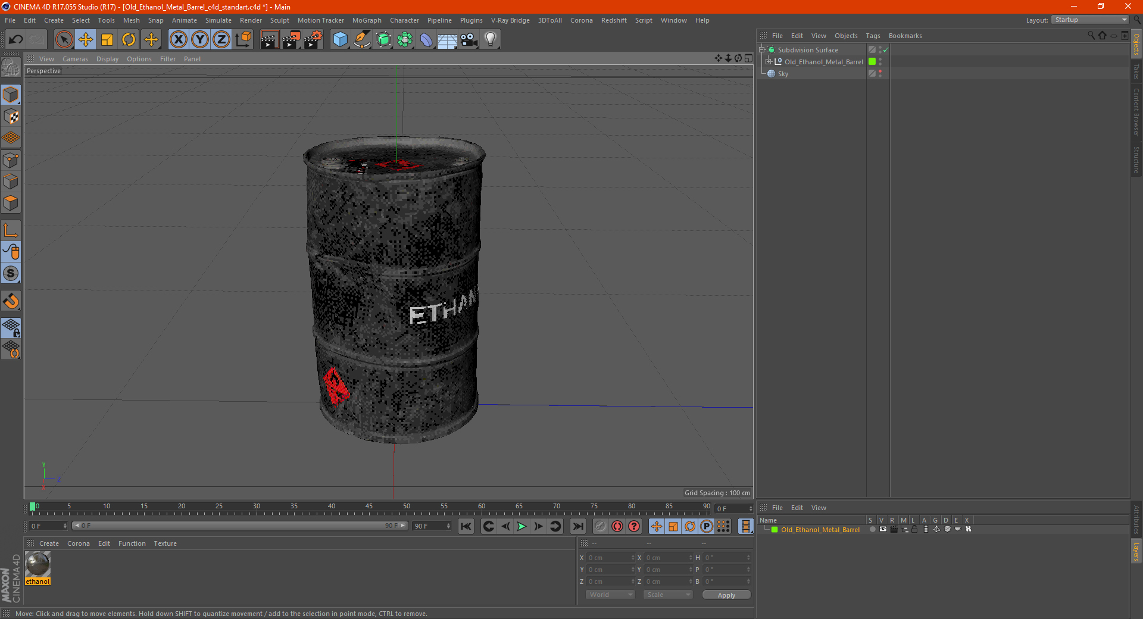Toggle coordinate system icon

coord(243,40)
